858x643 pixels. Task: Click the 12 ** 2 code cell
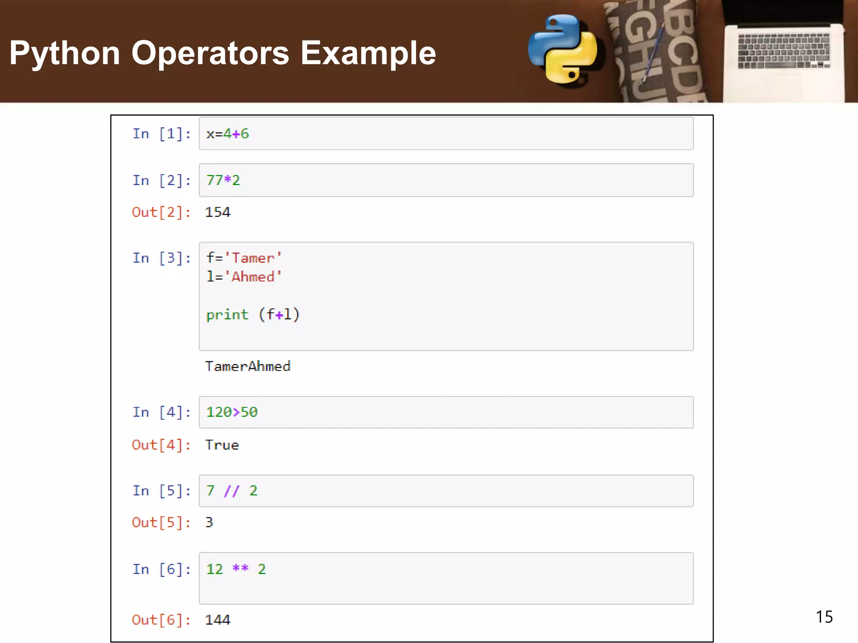coord(446,578)
